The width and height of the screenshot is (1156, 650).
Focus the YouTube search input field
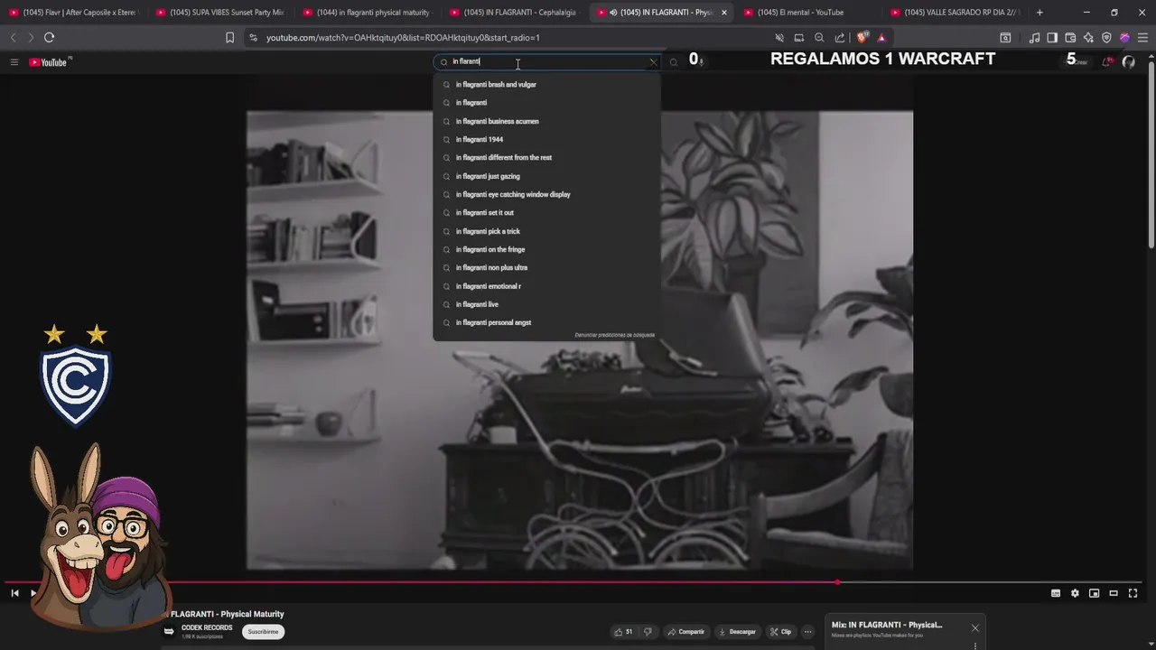546,62
